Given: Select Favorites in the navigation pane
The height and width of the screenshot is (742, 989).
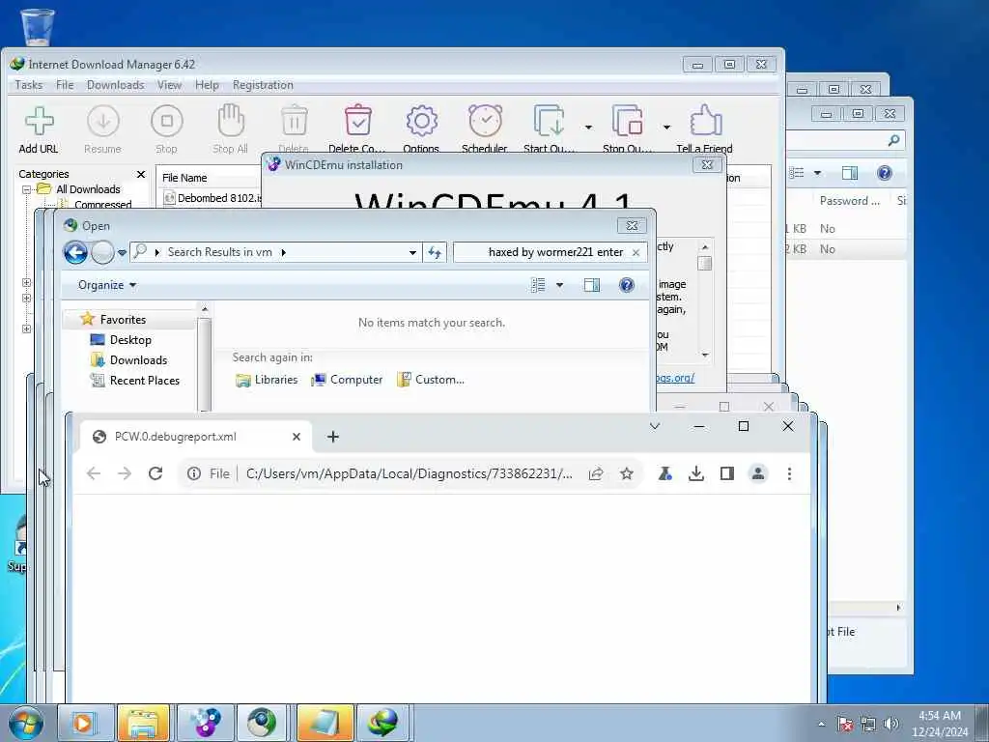Looking at the screenshot, I should click(x=123, y=320).
